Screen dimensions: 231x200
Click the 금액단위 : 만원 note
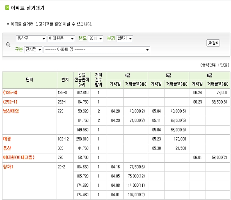tap(215, 65)
